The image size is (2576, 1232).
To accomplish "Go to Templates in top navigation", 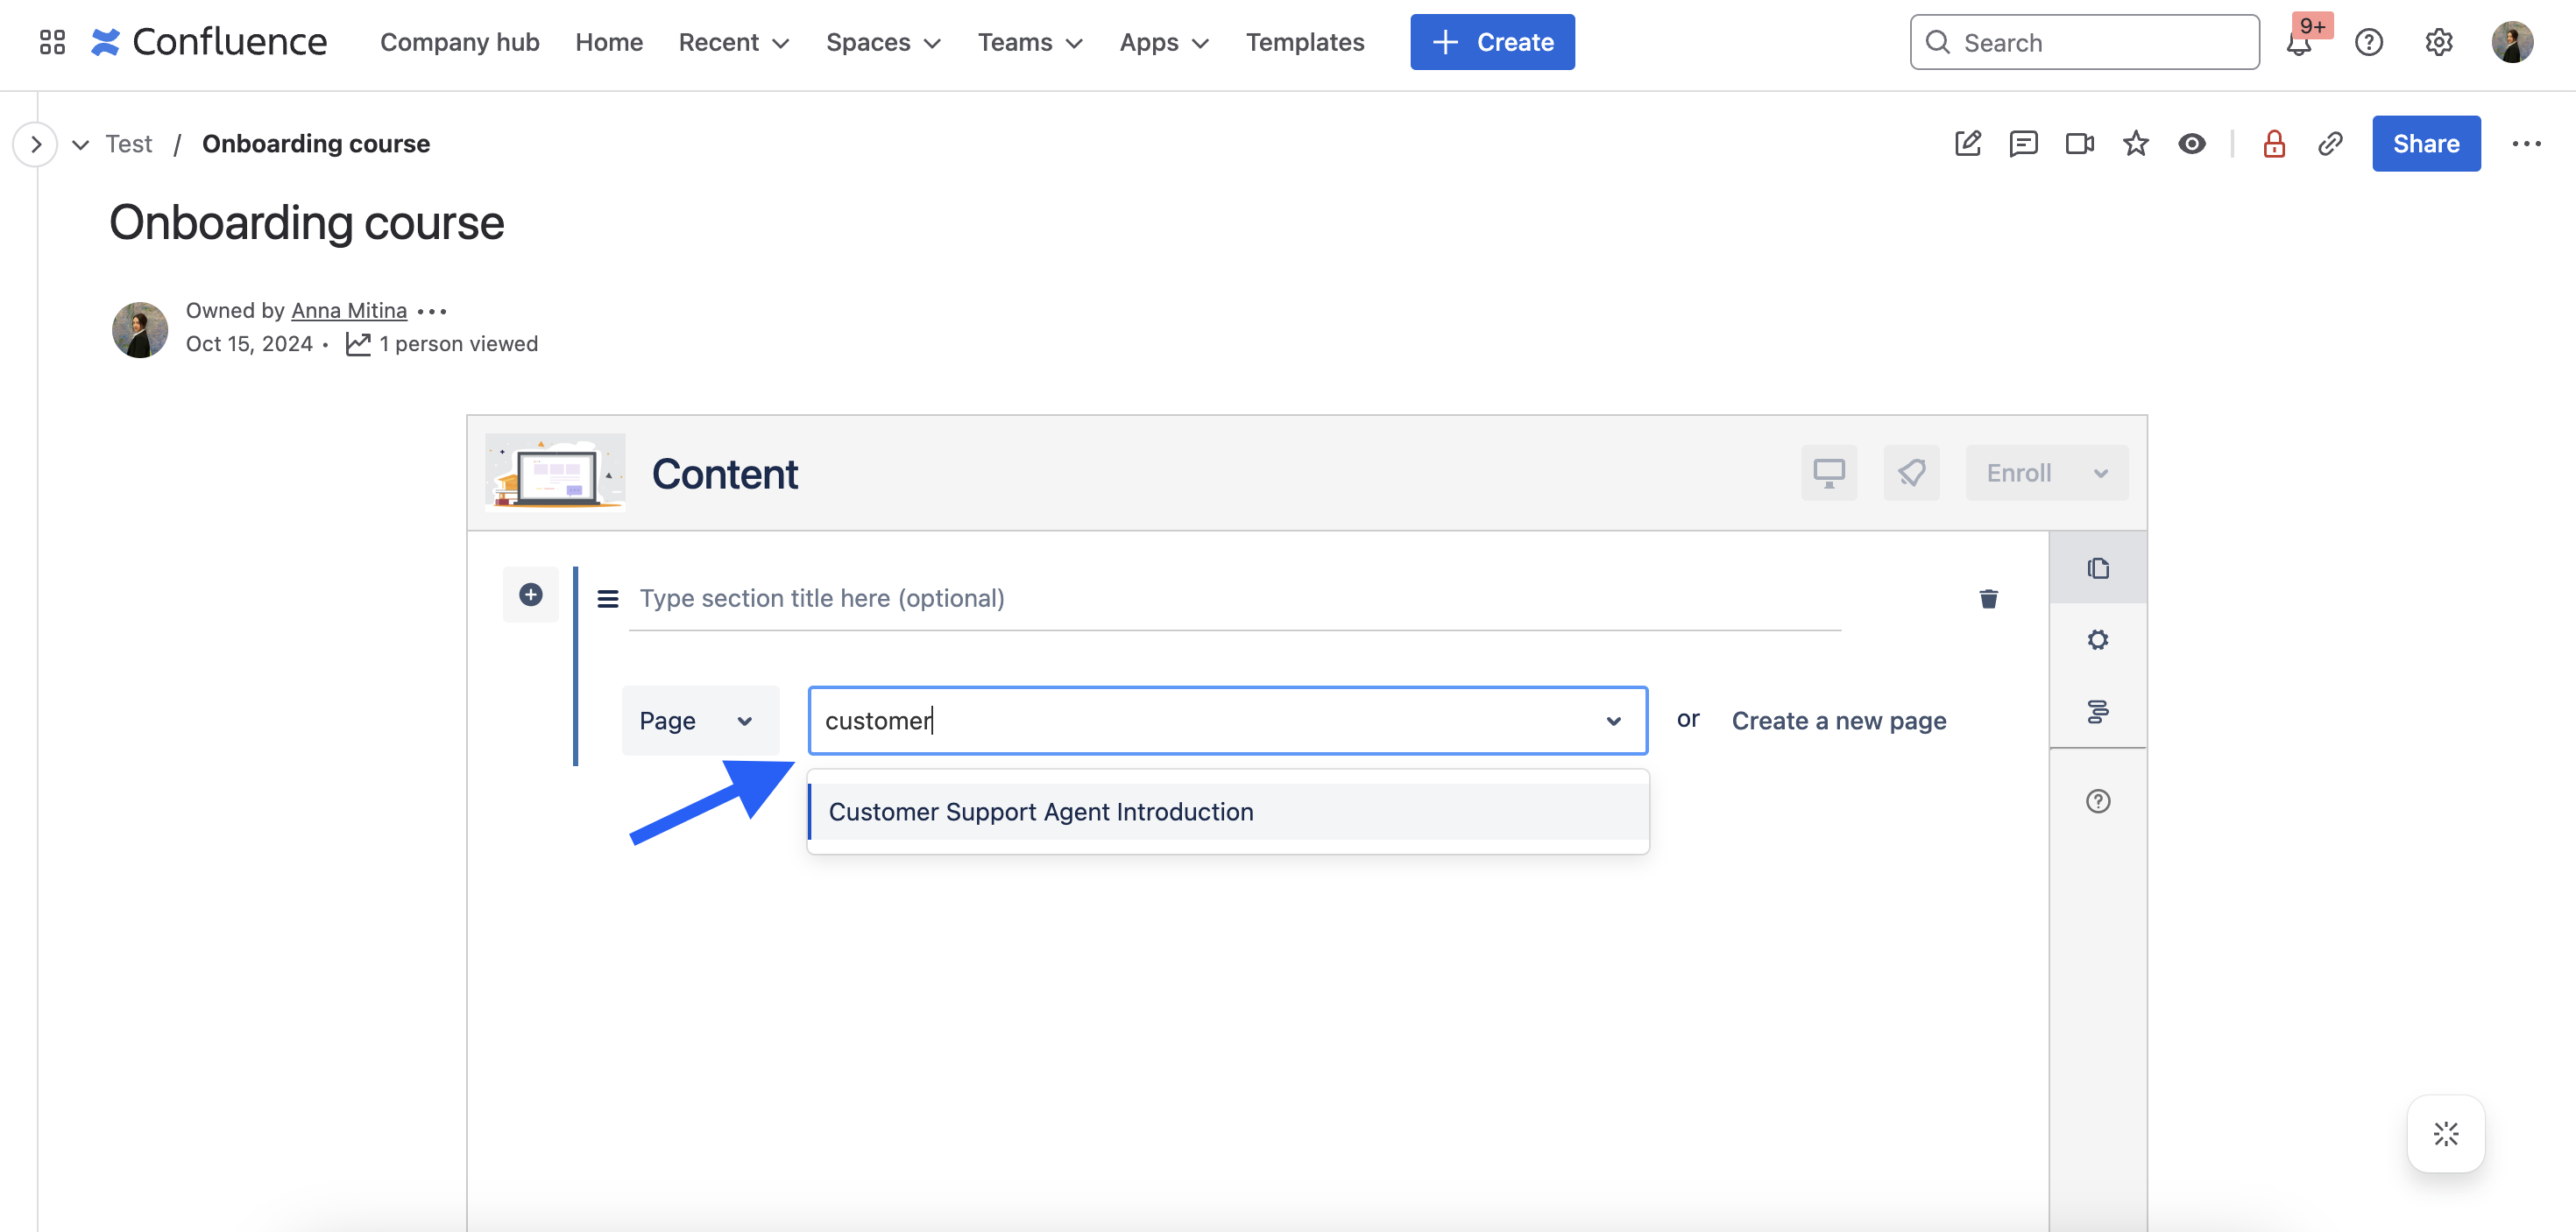I will coord(1304,42).
